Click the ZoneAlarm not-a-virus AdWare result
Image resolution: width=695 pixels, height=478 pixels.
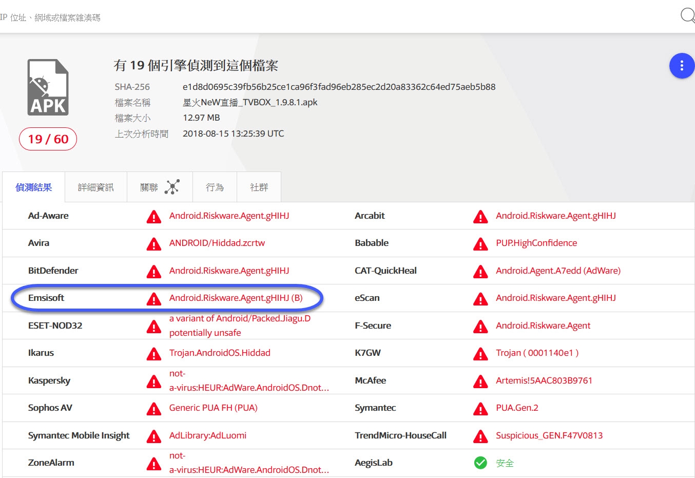(249, 463)
